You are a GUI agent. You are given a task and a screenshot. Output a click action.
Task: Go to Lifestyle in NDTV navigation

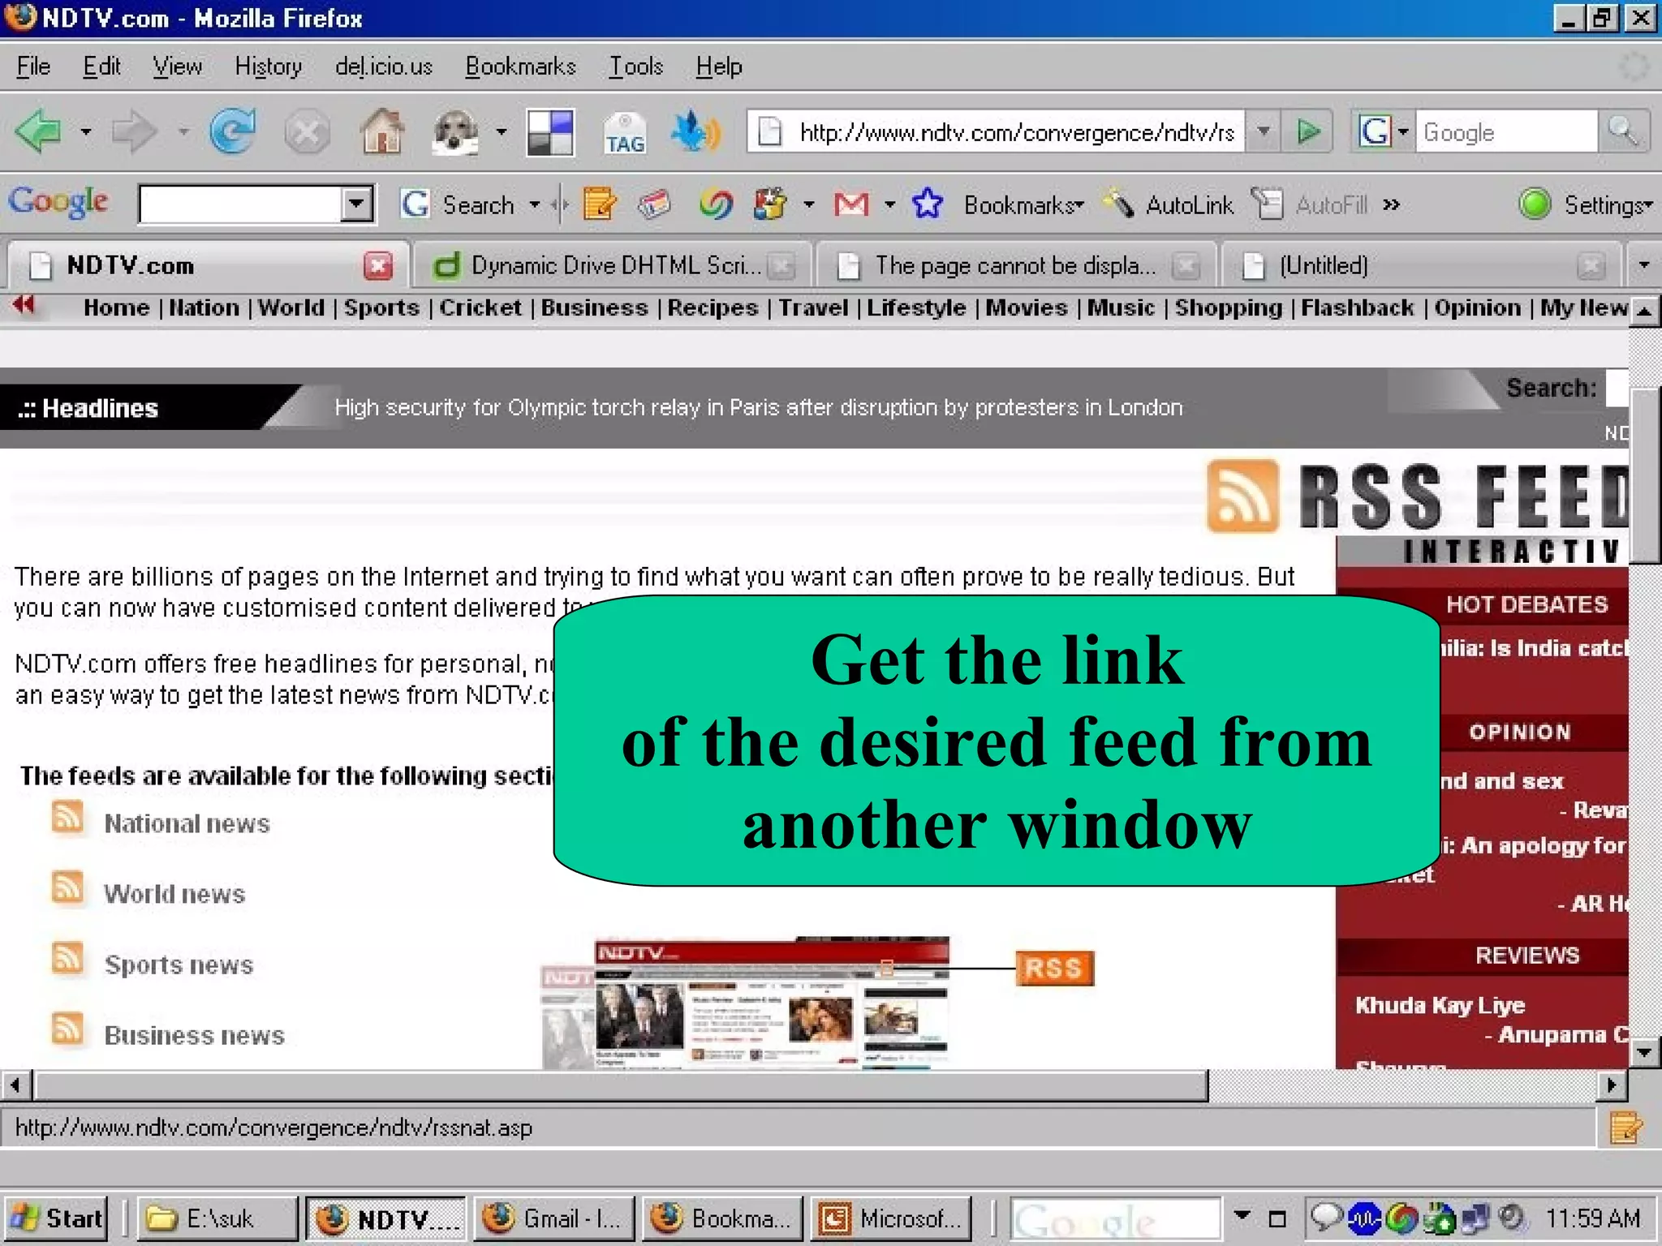click(916, 307)
